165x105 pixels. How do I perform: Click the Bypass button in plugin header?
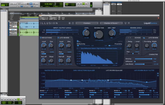(63, 18)
